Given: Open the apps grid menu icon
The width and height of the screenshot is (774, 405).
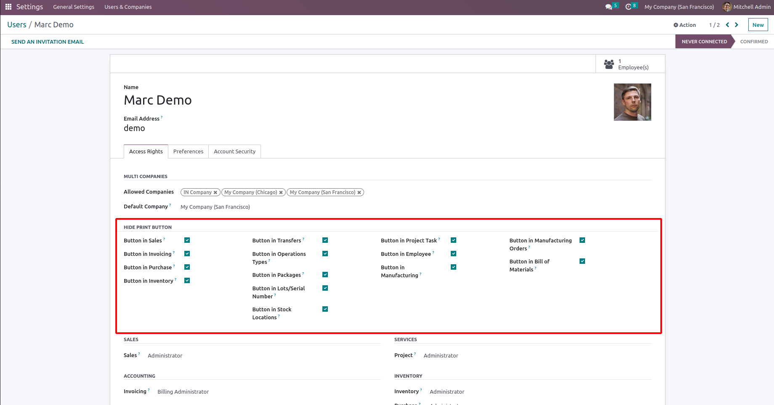Looking at the screenshot, I should coord(8,7).
